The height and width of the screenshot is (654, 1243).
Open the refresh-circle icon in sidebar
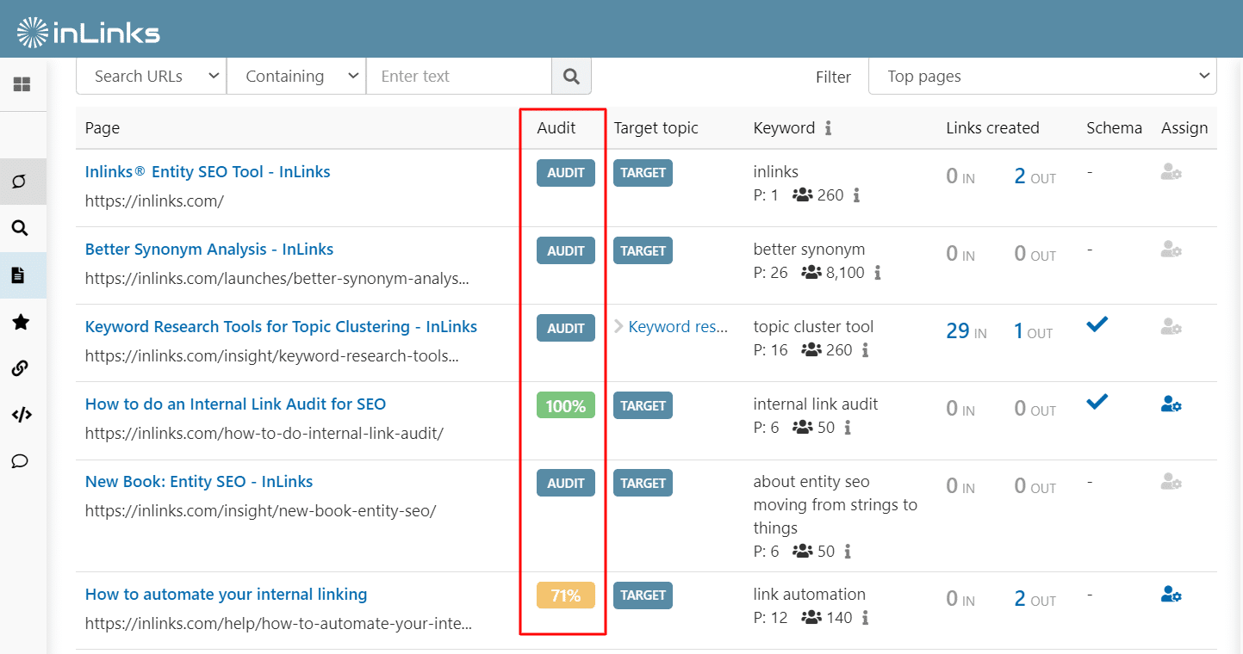tap(20, 182)
